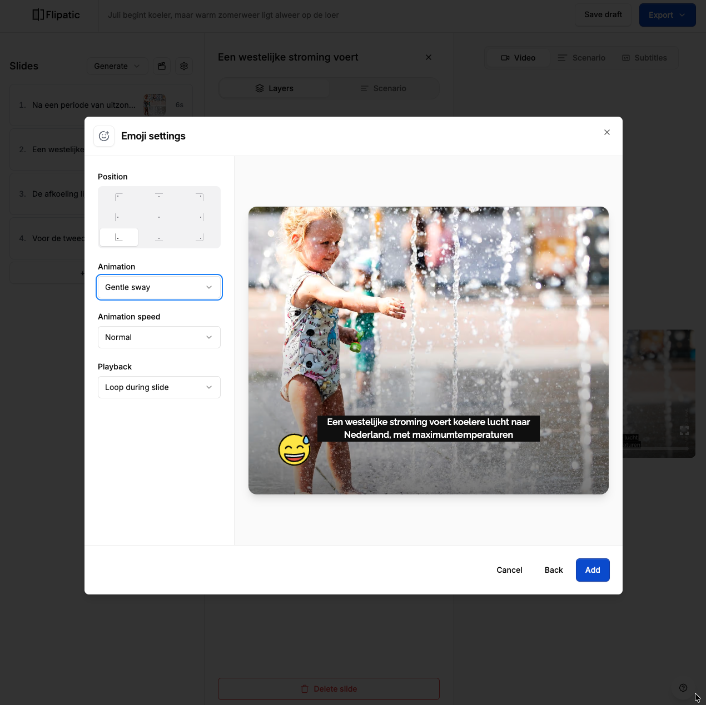
Task: Select slide 1 'Na een periode van uitzon...'
Action: click(101, 105)
